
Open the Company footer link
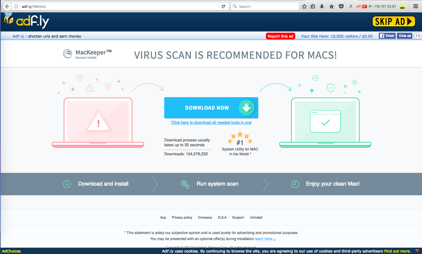coord(205,217)
